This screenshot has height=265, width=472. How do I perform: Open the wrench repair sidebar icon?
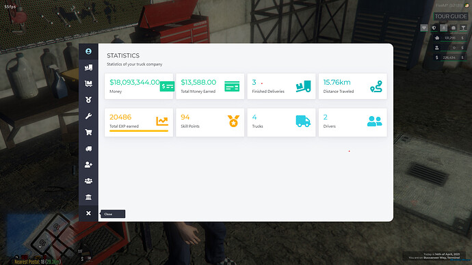click(88, 116)
